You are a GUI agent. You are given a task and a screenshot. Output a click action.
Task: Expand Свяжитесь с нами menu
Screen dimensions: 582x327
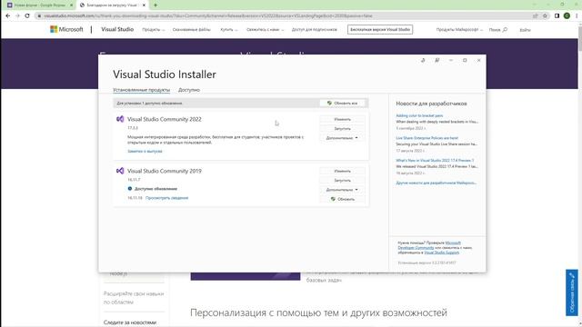point(265,30)
